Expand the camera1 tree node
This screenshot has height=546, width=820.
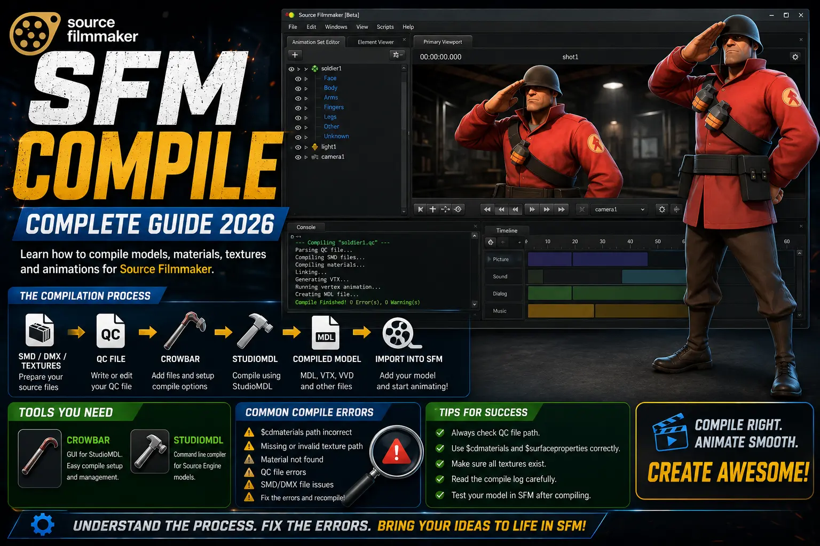(306, 157)
